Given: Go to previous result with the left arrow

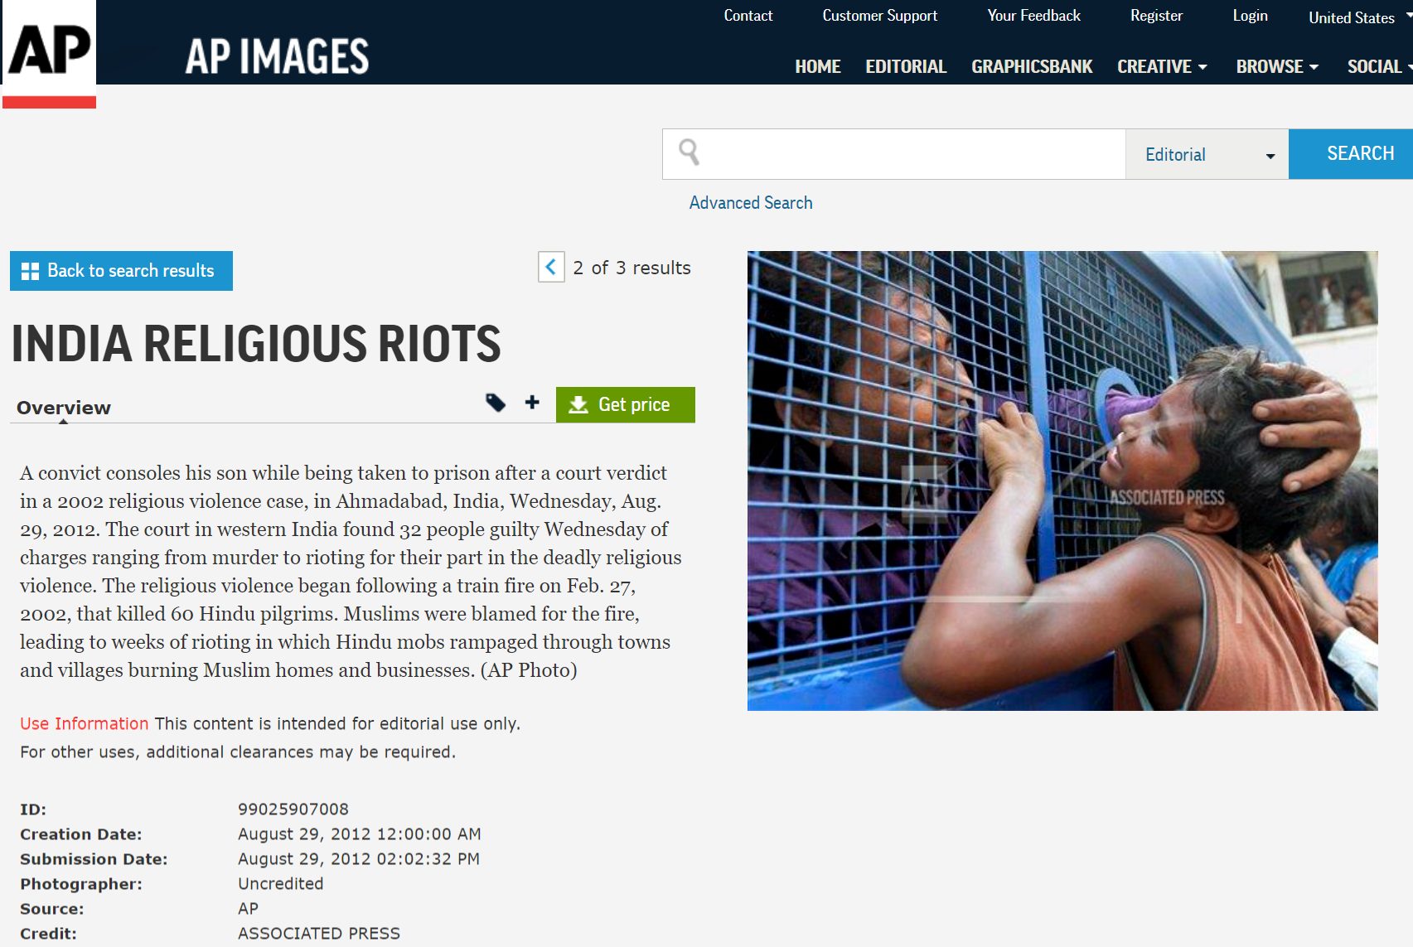Looking at the screenshot, I should 551,267.
